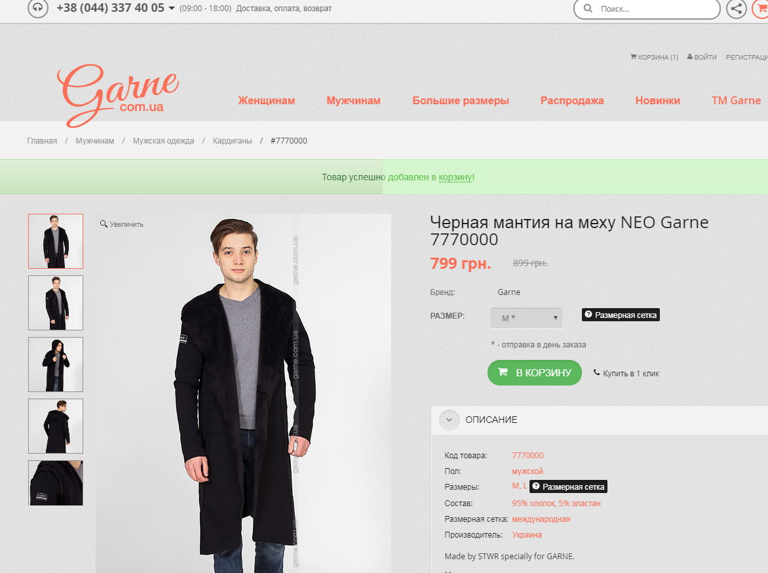This screenshot has height=573, width=768.
Task: Follow the корзину link in success message
Action: click(455, 177)
